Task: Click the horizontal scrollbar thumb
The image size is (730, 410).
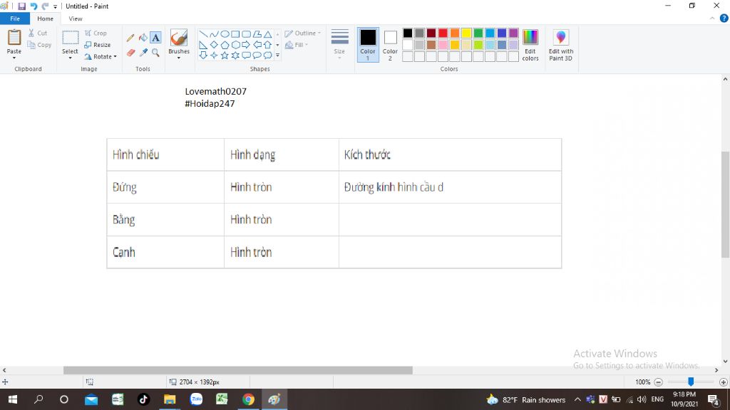Action: pos(238,370)
